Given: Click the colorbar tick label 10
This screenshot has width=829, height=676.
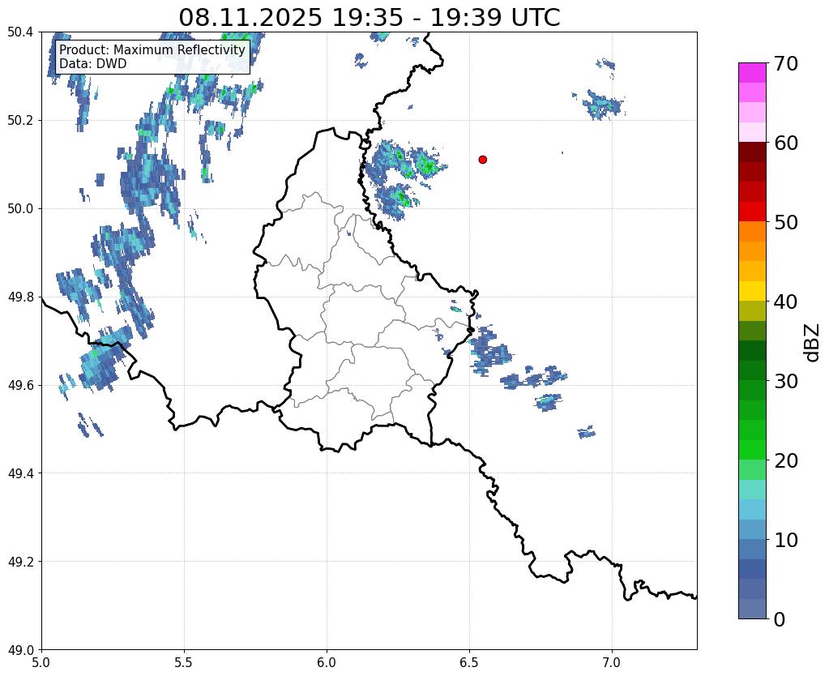Looking at the screenshot, I should [786, 540].
